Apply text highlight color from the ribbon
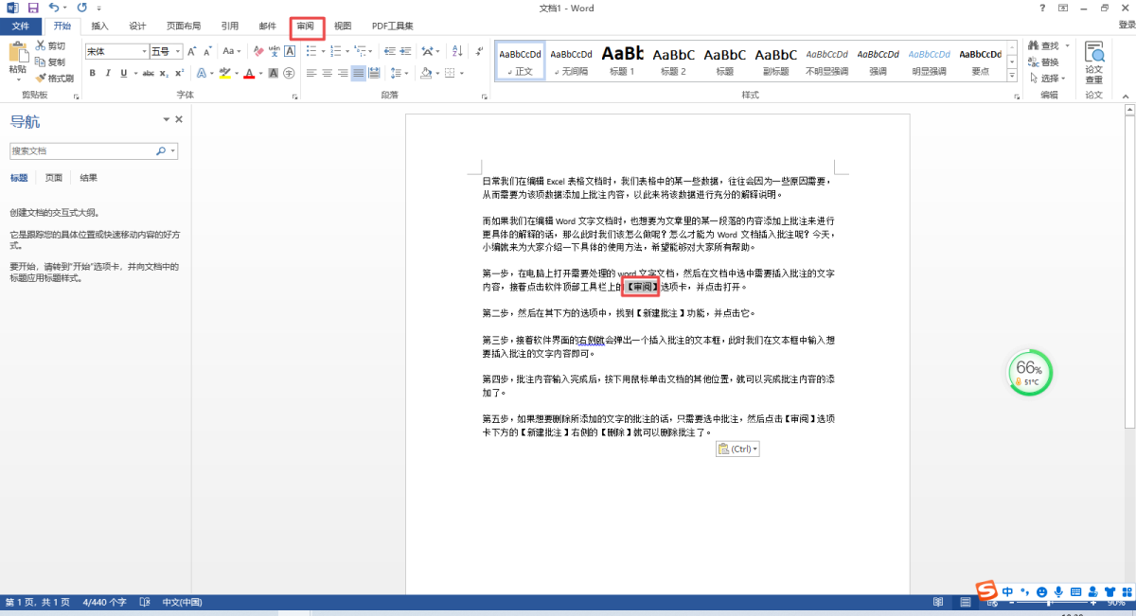 click(225, 74)
